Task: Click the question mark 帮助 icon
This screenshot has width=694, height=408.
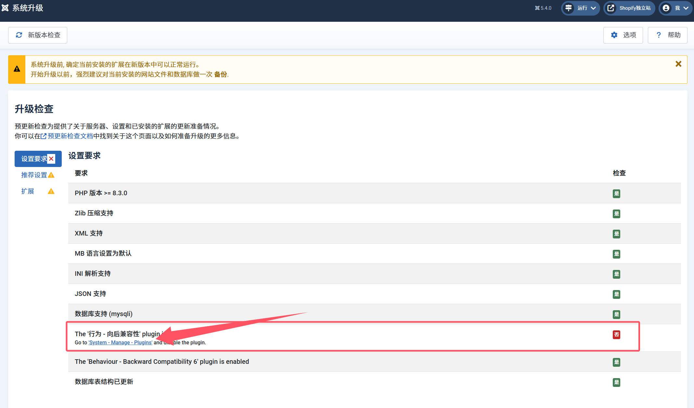Action: [659, 35]
